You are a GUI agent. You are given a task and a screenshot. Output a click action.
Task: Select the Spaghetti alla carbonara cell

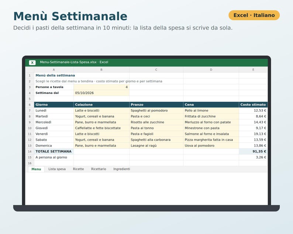pyautogui.click(x=156, y=140)
